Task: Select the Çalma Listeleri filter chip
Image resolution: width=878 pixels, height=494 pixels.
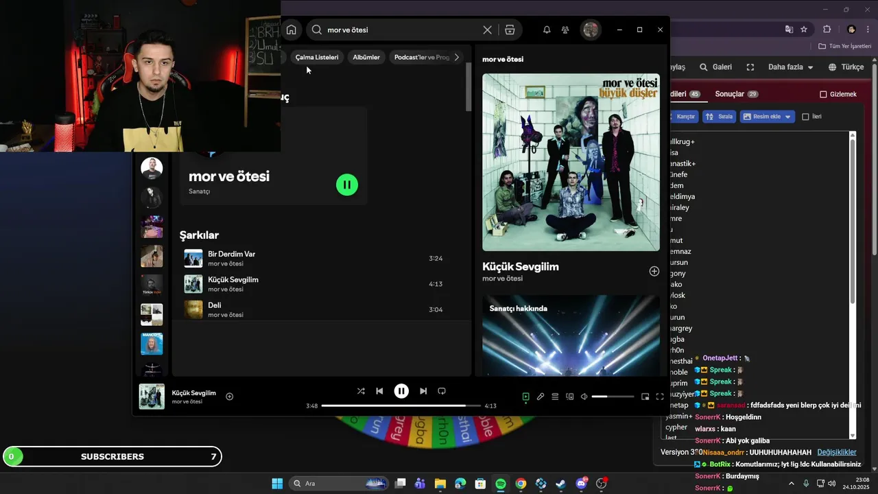Action: tap(317, 57)
